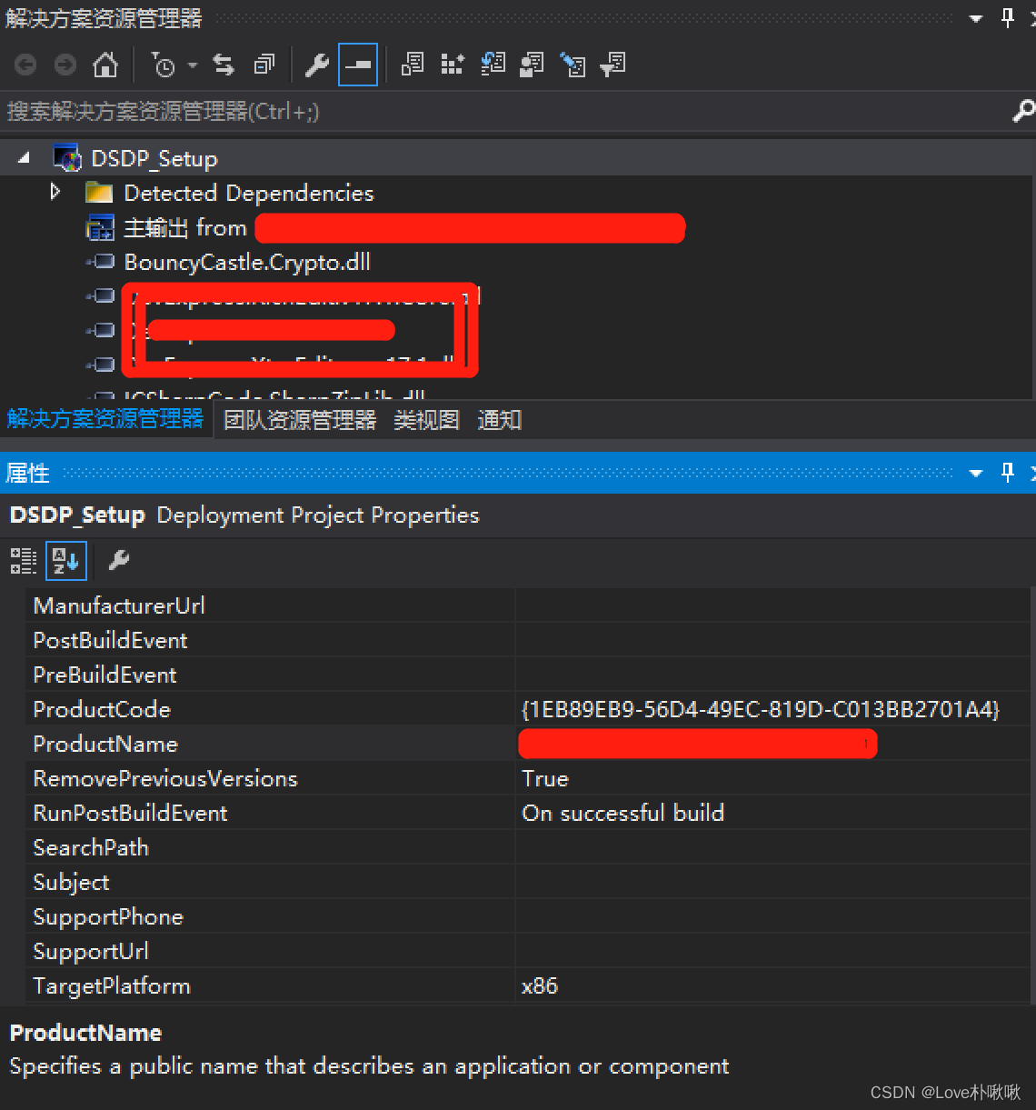The height and width of the screenshot is (1110, 1036).
Task: Select RunPostBuildEvent property name
Action: pos(130,814)
